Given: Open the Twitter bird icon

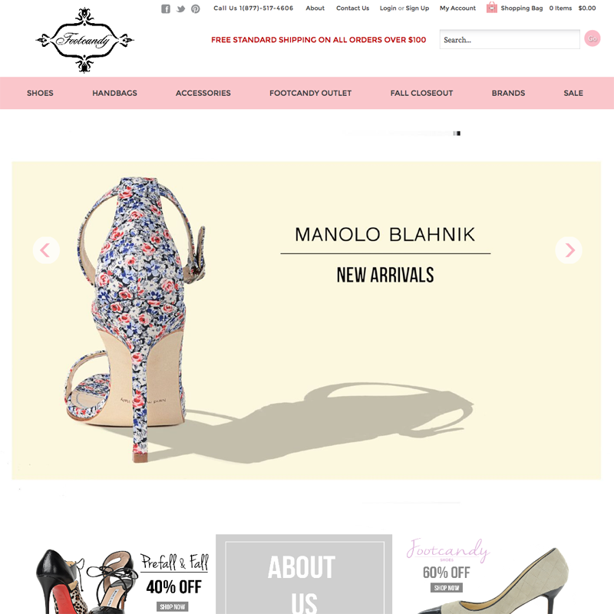Looking at the screenshot, I should (180, 8).
